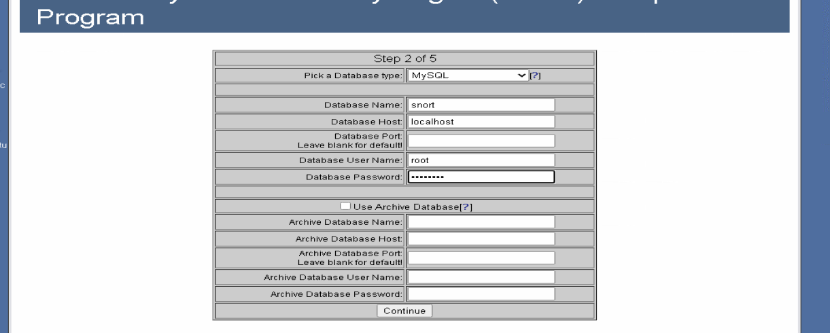
Task: Click the 'Database Name:' label
Action: click(x=364, y=105)
